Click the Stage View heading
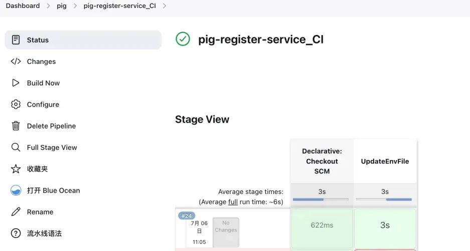470x251 pixels. point(202,119)
